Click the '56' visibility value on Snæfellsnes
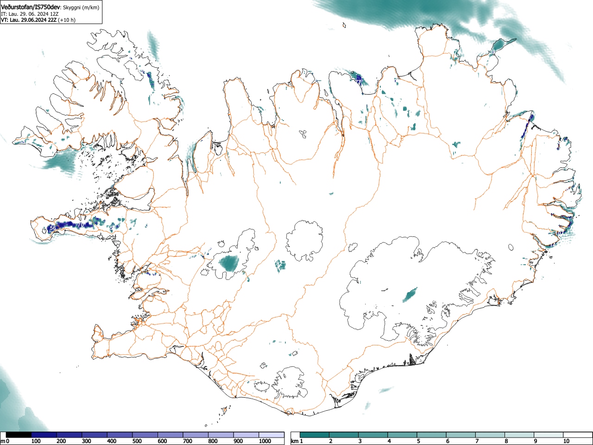593x445 pixels. pyautogui.click(x=52, y=228)
